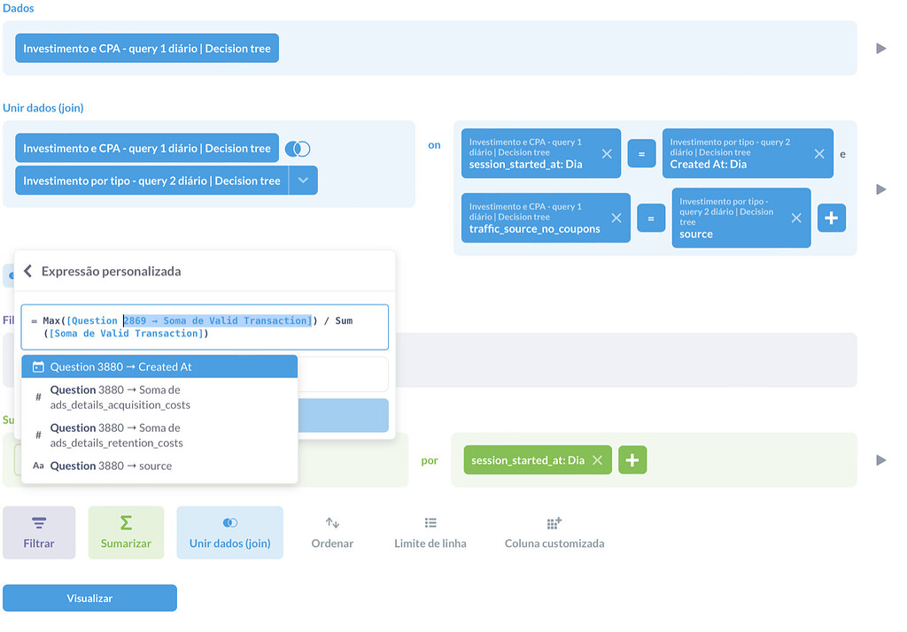Select the Unir dados (join) icon
This screenshot has height=632, width=907.
tap(229, 523)
